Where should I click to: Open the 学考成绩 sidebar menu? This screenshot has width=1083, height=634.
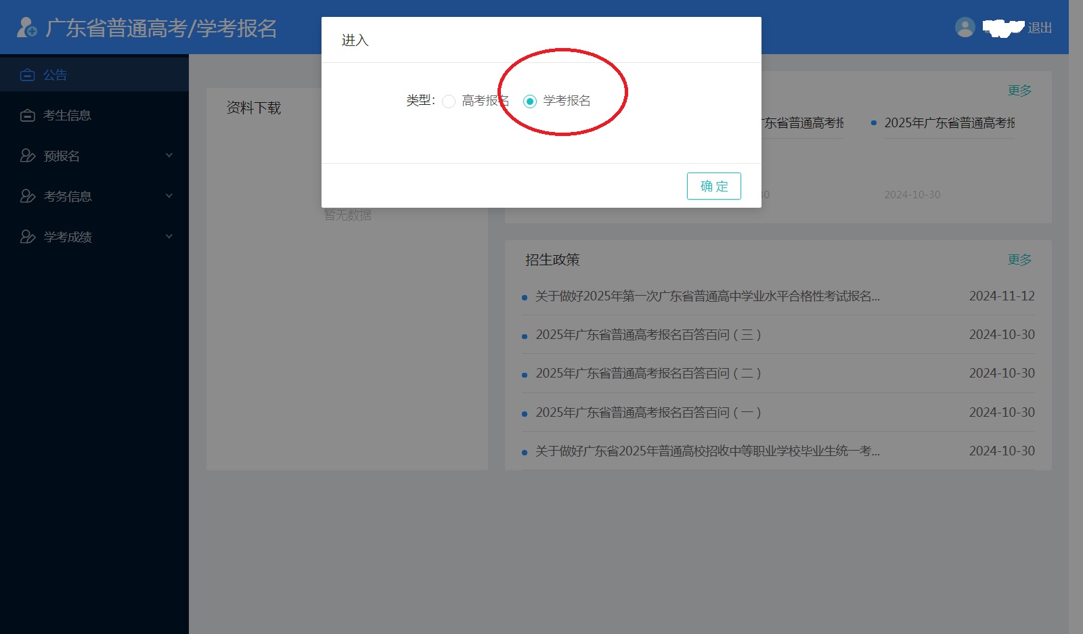click(94, 237)
